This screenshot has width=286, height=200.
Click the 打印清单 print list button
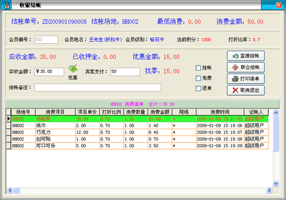[245, 79]
